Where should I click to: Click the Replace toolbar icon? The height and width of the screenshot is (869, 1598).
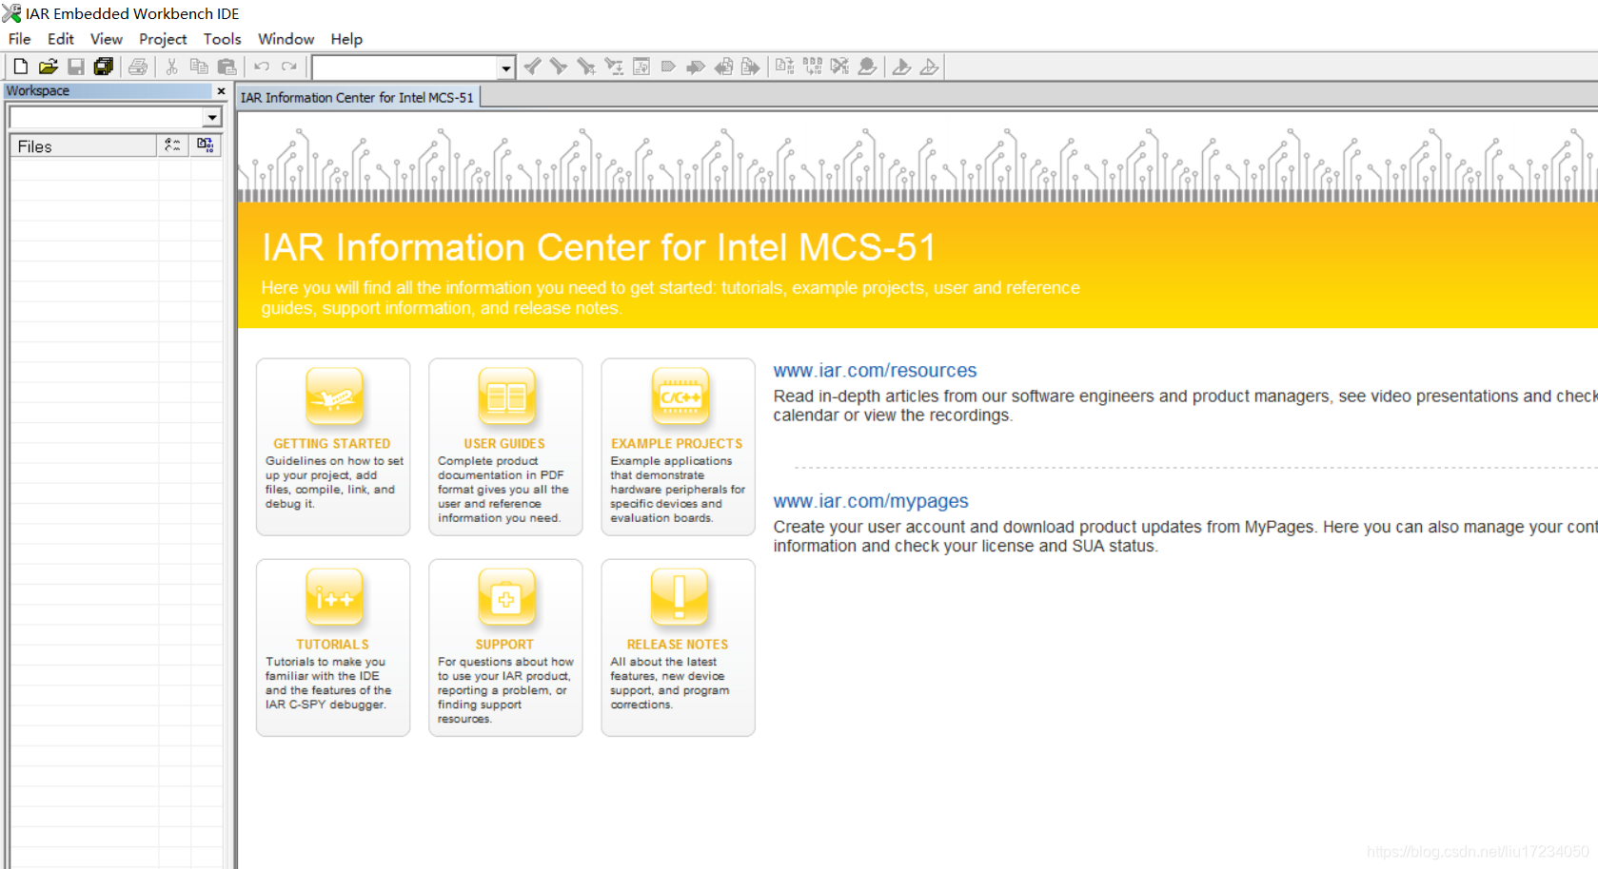pyautogui.click(x=614, y=67)
